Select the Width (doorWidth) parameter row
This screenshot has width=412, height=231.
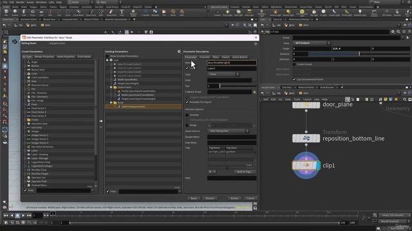point(143,80)
